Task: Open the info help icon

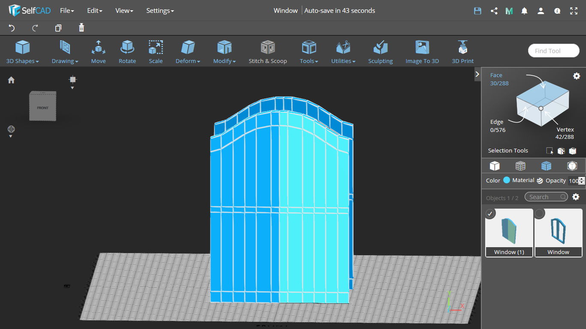Action: [x=557, y=11]
